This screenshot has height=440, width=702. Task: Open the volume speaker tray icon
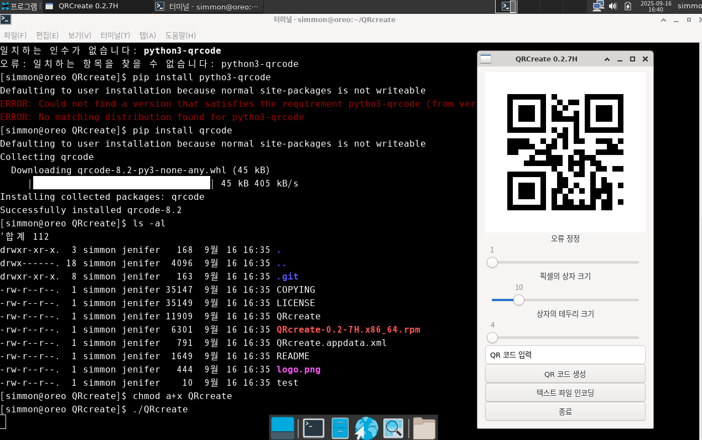(x=612, y=6)
